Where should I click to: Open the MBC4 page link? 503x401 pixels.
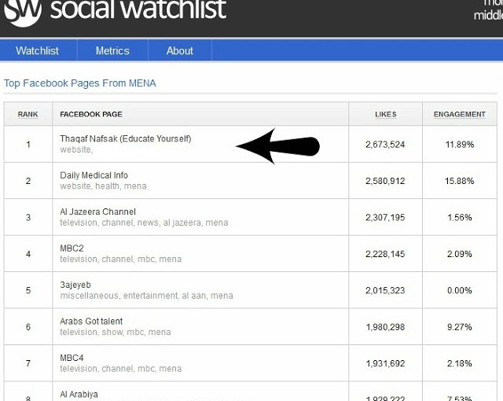[x=72, y=358]
